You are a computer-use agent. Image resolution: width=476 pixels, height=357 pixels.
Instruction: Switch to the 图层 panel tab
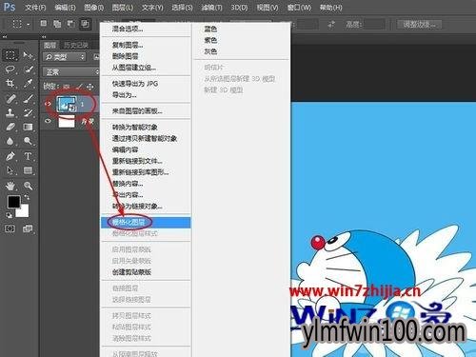tap(50, 45)
